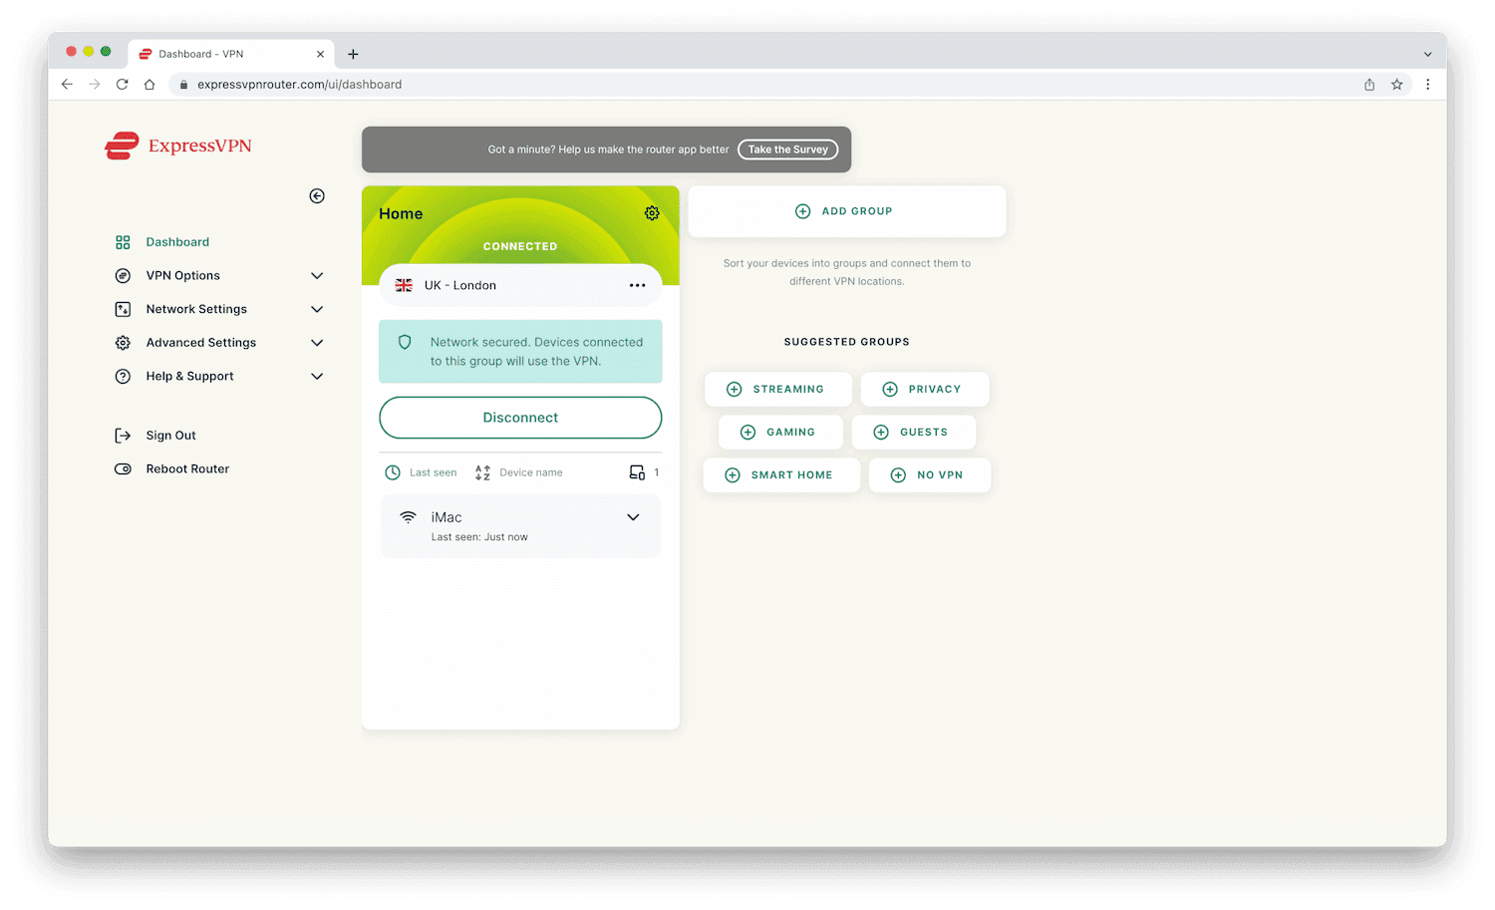Collapse the sidebar with the arrow icon
Viewport: 1495px width, 910px height.
317,196
